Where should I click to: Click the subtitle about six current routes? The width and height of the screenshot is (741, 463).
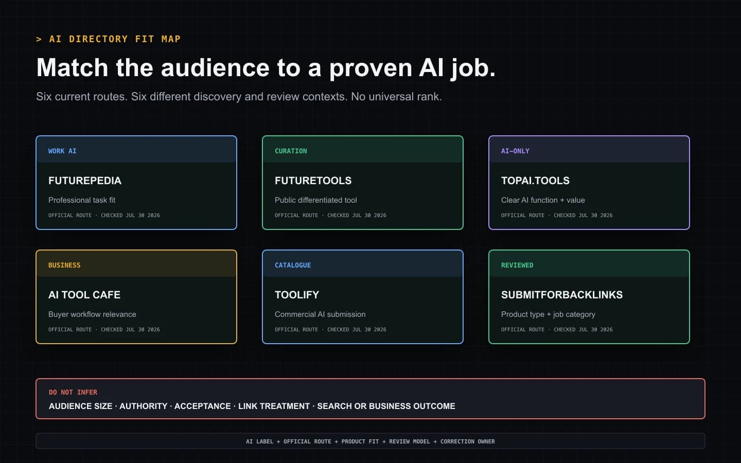click(239, 97)
